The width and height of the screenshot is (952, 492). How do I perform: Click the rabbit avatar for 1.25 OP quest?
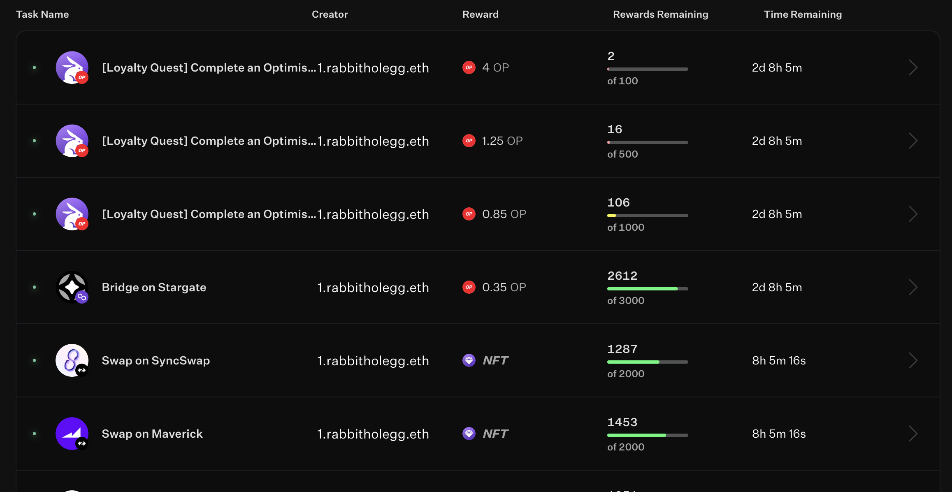coord(72,141)
